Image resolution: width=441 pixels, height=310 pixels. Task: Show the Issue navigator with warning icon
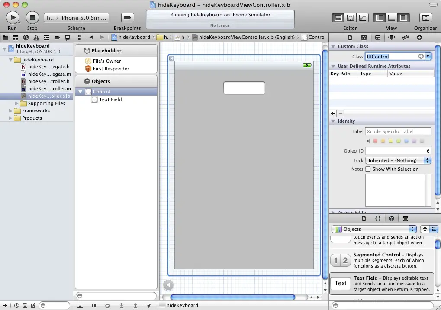click(36, 38)
